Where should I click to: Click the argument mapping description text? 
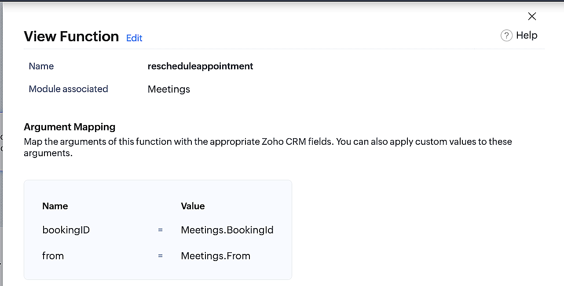click(x=268, y=148)
